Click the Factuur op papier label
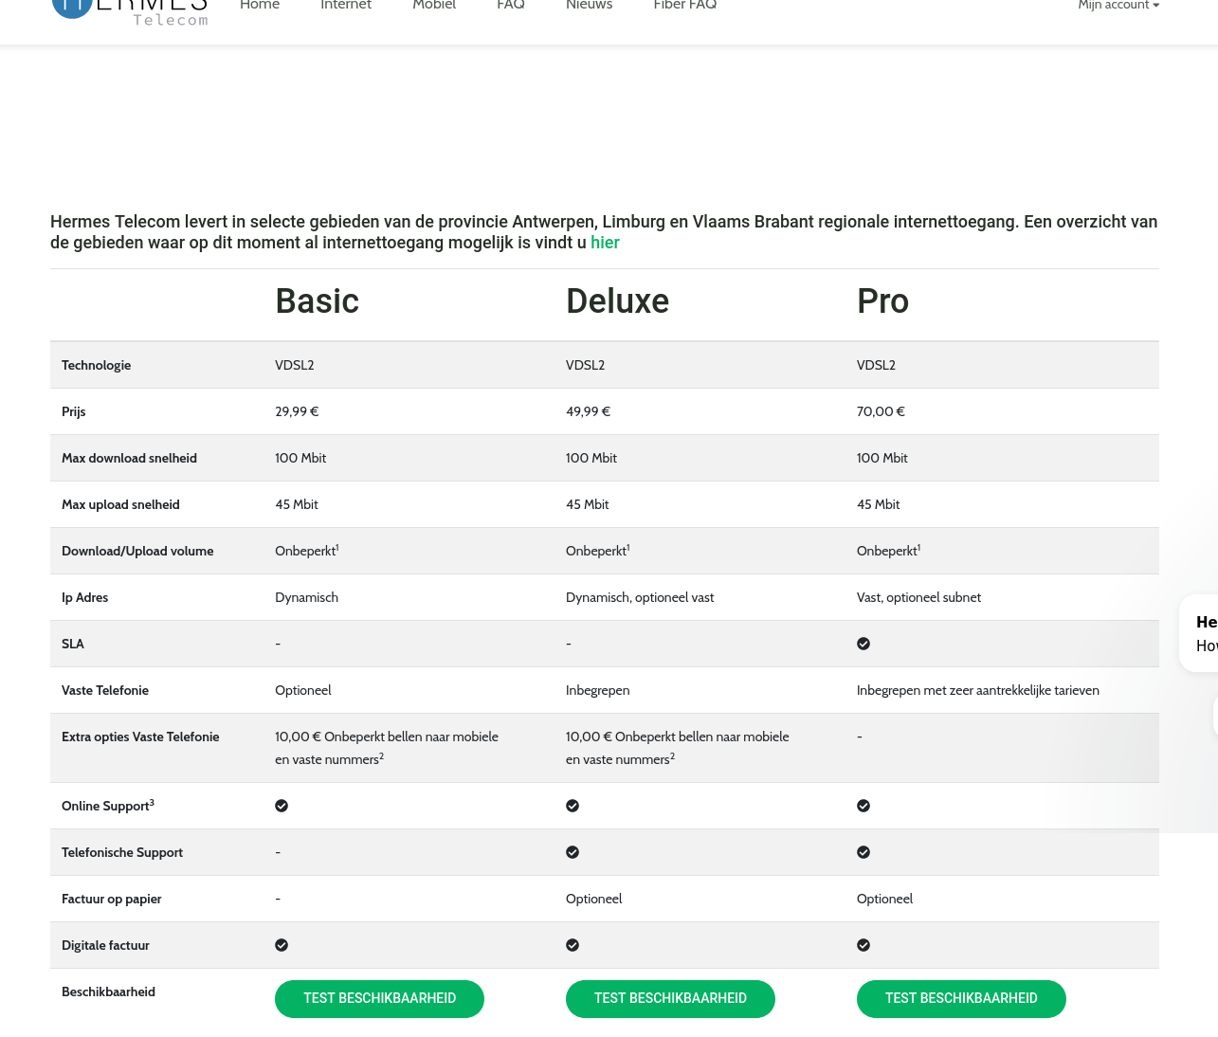Viewport: 1218px width, 1037px height. (x=112, y=899)
